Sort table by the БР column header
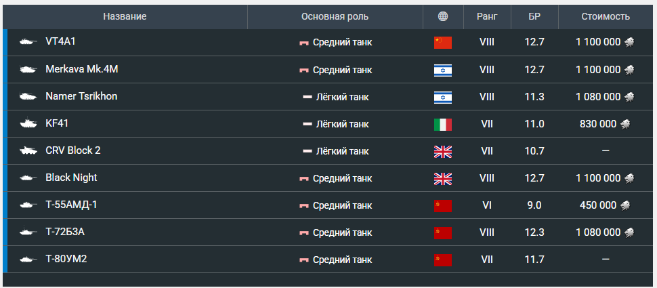The width and height of the screenshot is (657, 288). point(534,16)
